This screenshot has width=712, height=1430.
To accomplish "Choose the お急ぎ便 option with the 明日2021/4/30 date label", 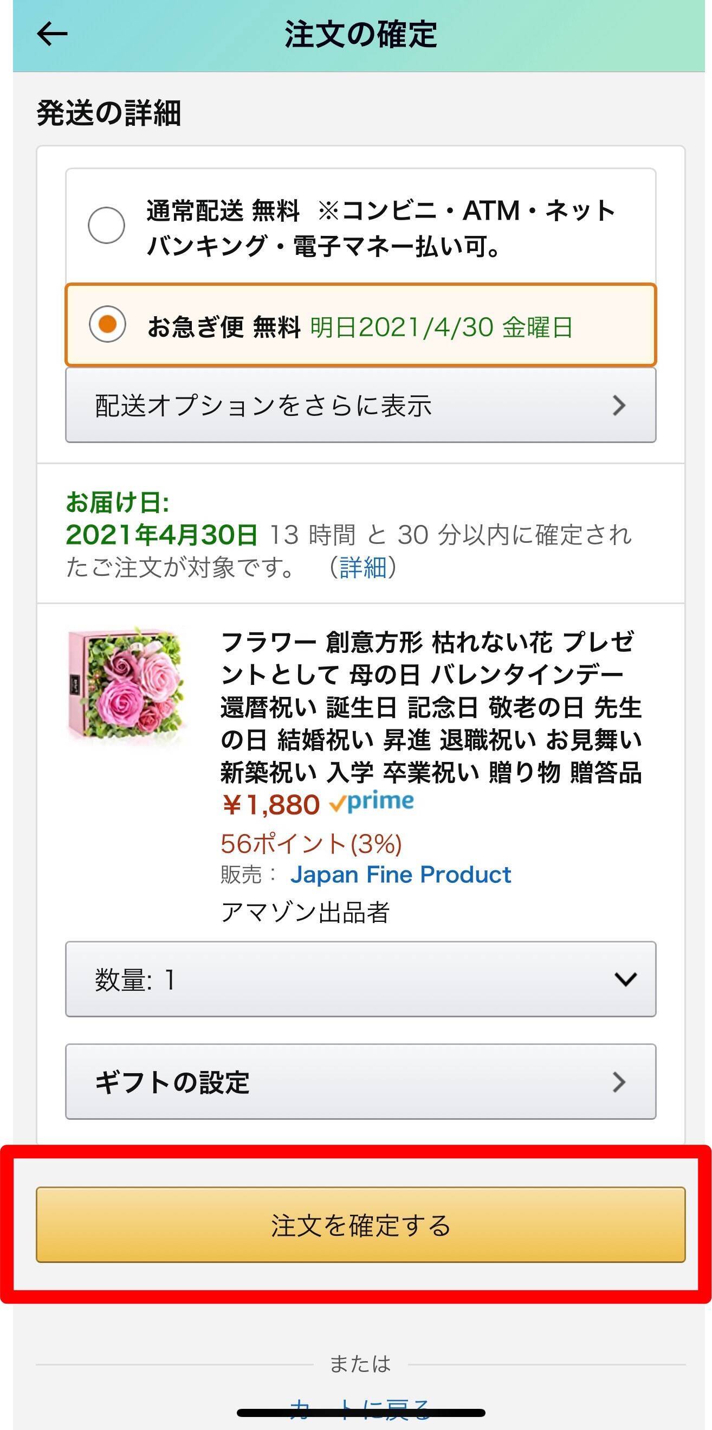I will [441, 327].
